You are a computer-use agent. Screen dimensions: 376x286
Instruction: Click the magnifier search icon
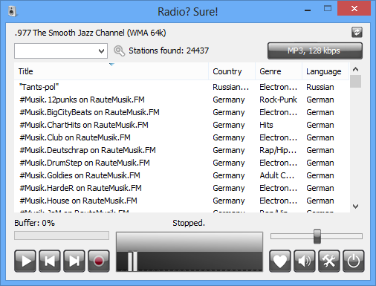[x=119, y=51]
